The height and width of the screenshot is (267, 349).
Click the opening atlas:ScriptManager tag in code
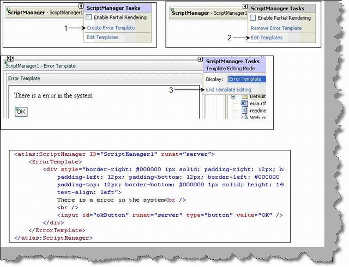114,154
